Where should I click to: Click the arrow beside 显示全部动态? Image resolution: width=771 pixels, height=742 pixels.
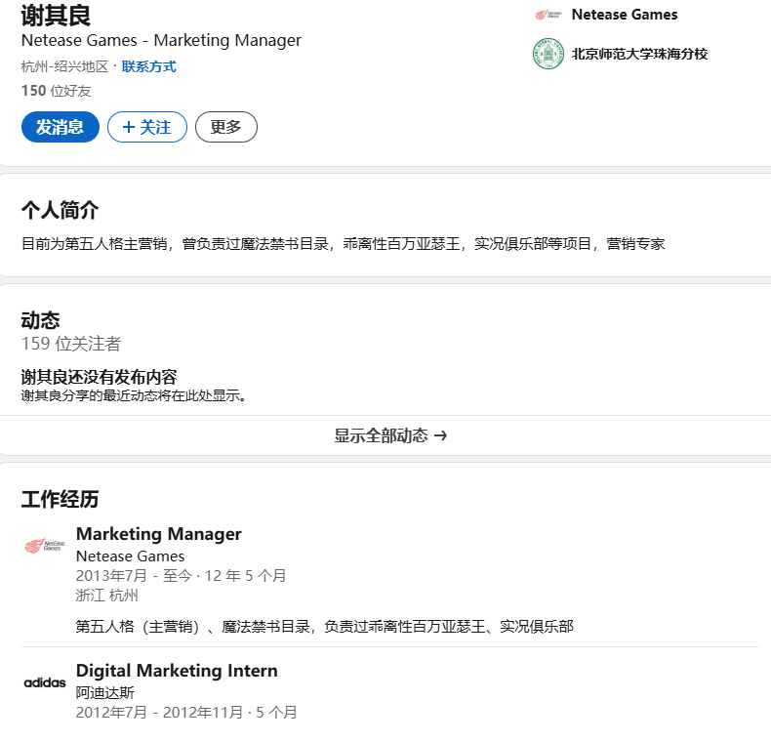440,436
